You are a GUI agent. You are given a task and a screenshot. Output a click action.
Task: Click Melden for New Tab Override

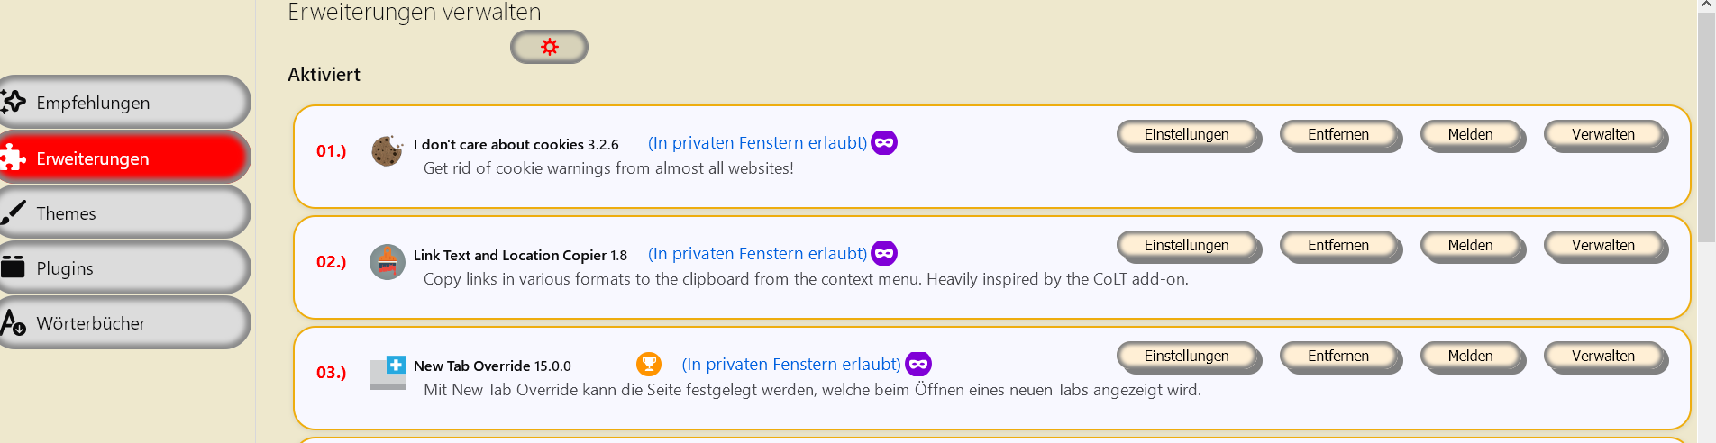coord(1470,356)
